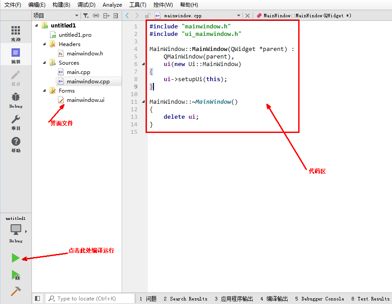The width and height of the screenshot is (392, 304).
Task: Go forward in editor history
Action: (137, 16)
